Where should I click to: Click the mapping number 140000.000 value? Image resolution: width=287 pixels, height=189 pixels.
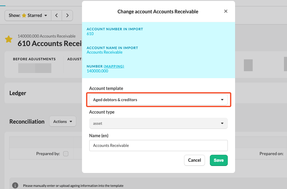click(x=97, y=71)
